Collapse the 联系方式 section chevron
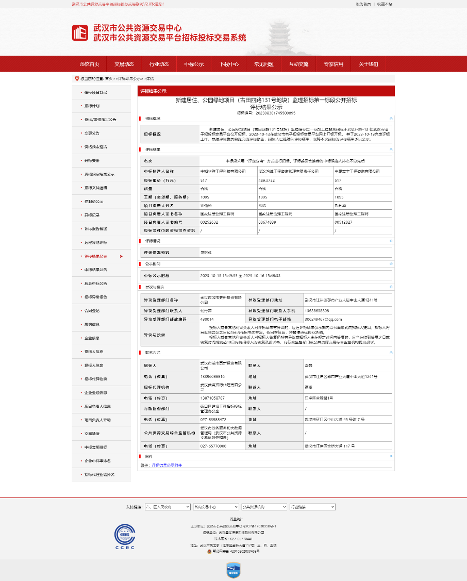 click(x=391, y=353)
